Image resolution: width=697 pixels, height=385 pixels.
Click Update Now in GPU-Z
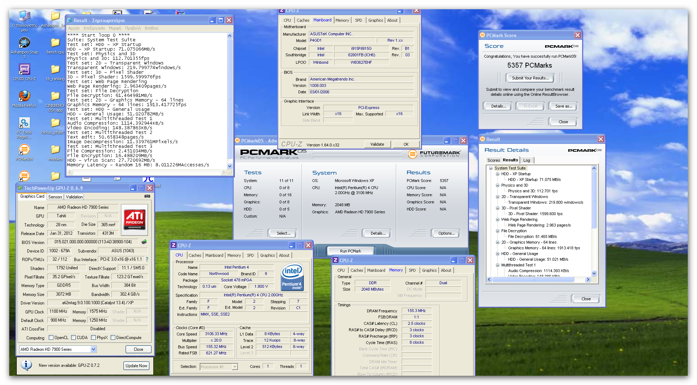pyautogui.click(x=136, y=366)
